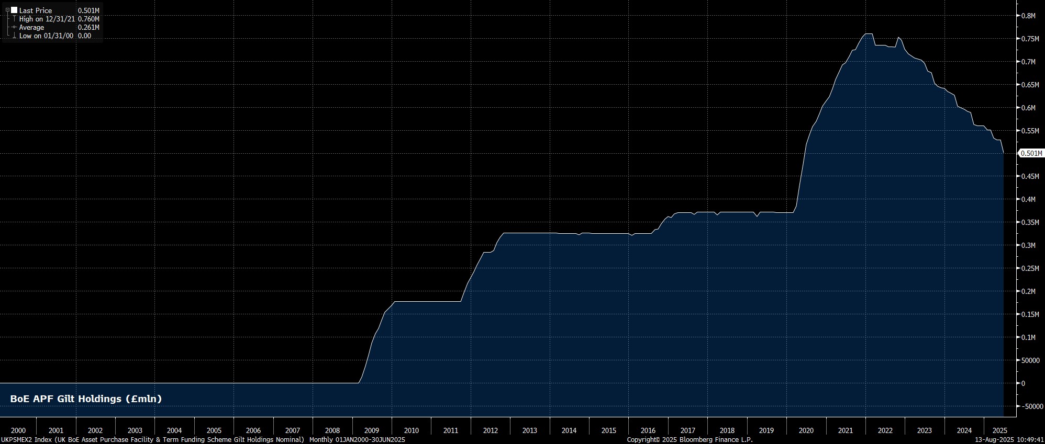Click the 2020 label on the time axis

click(x=806, y=430)
